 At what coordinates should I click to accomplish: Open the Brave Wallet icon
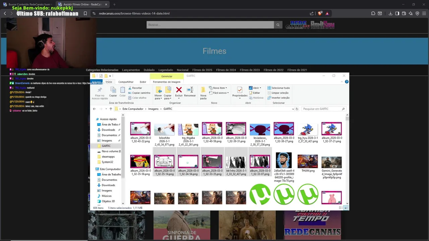coord(404,13)
